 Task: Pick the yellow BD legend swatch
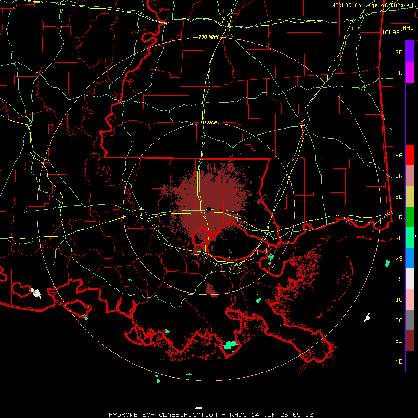click(410, 196)
